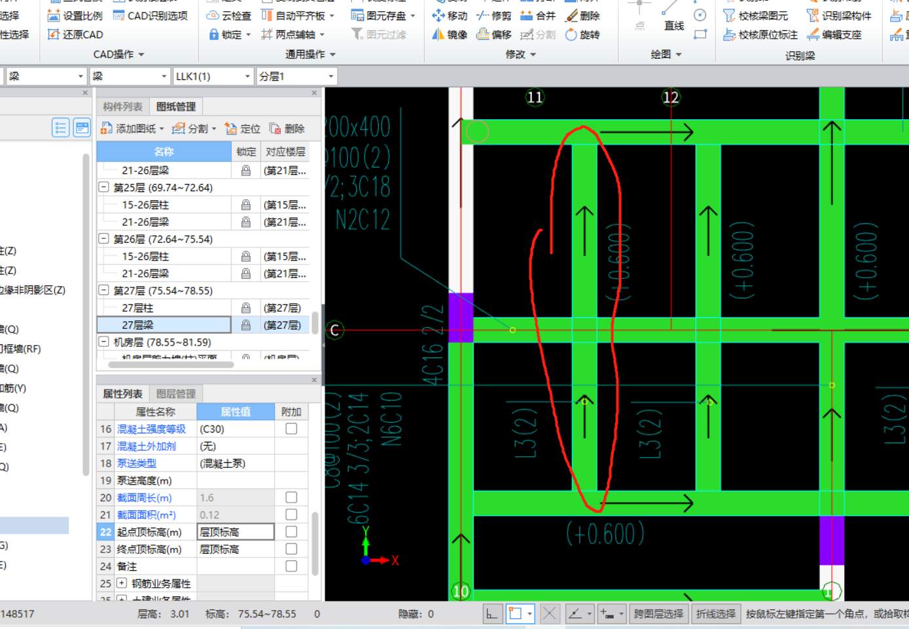909x629 pixels.
Task: Click 识别梁构件 tool
Action: pyautogui.click(x=839, y=16)
